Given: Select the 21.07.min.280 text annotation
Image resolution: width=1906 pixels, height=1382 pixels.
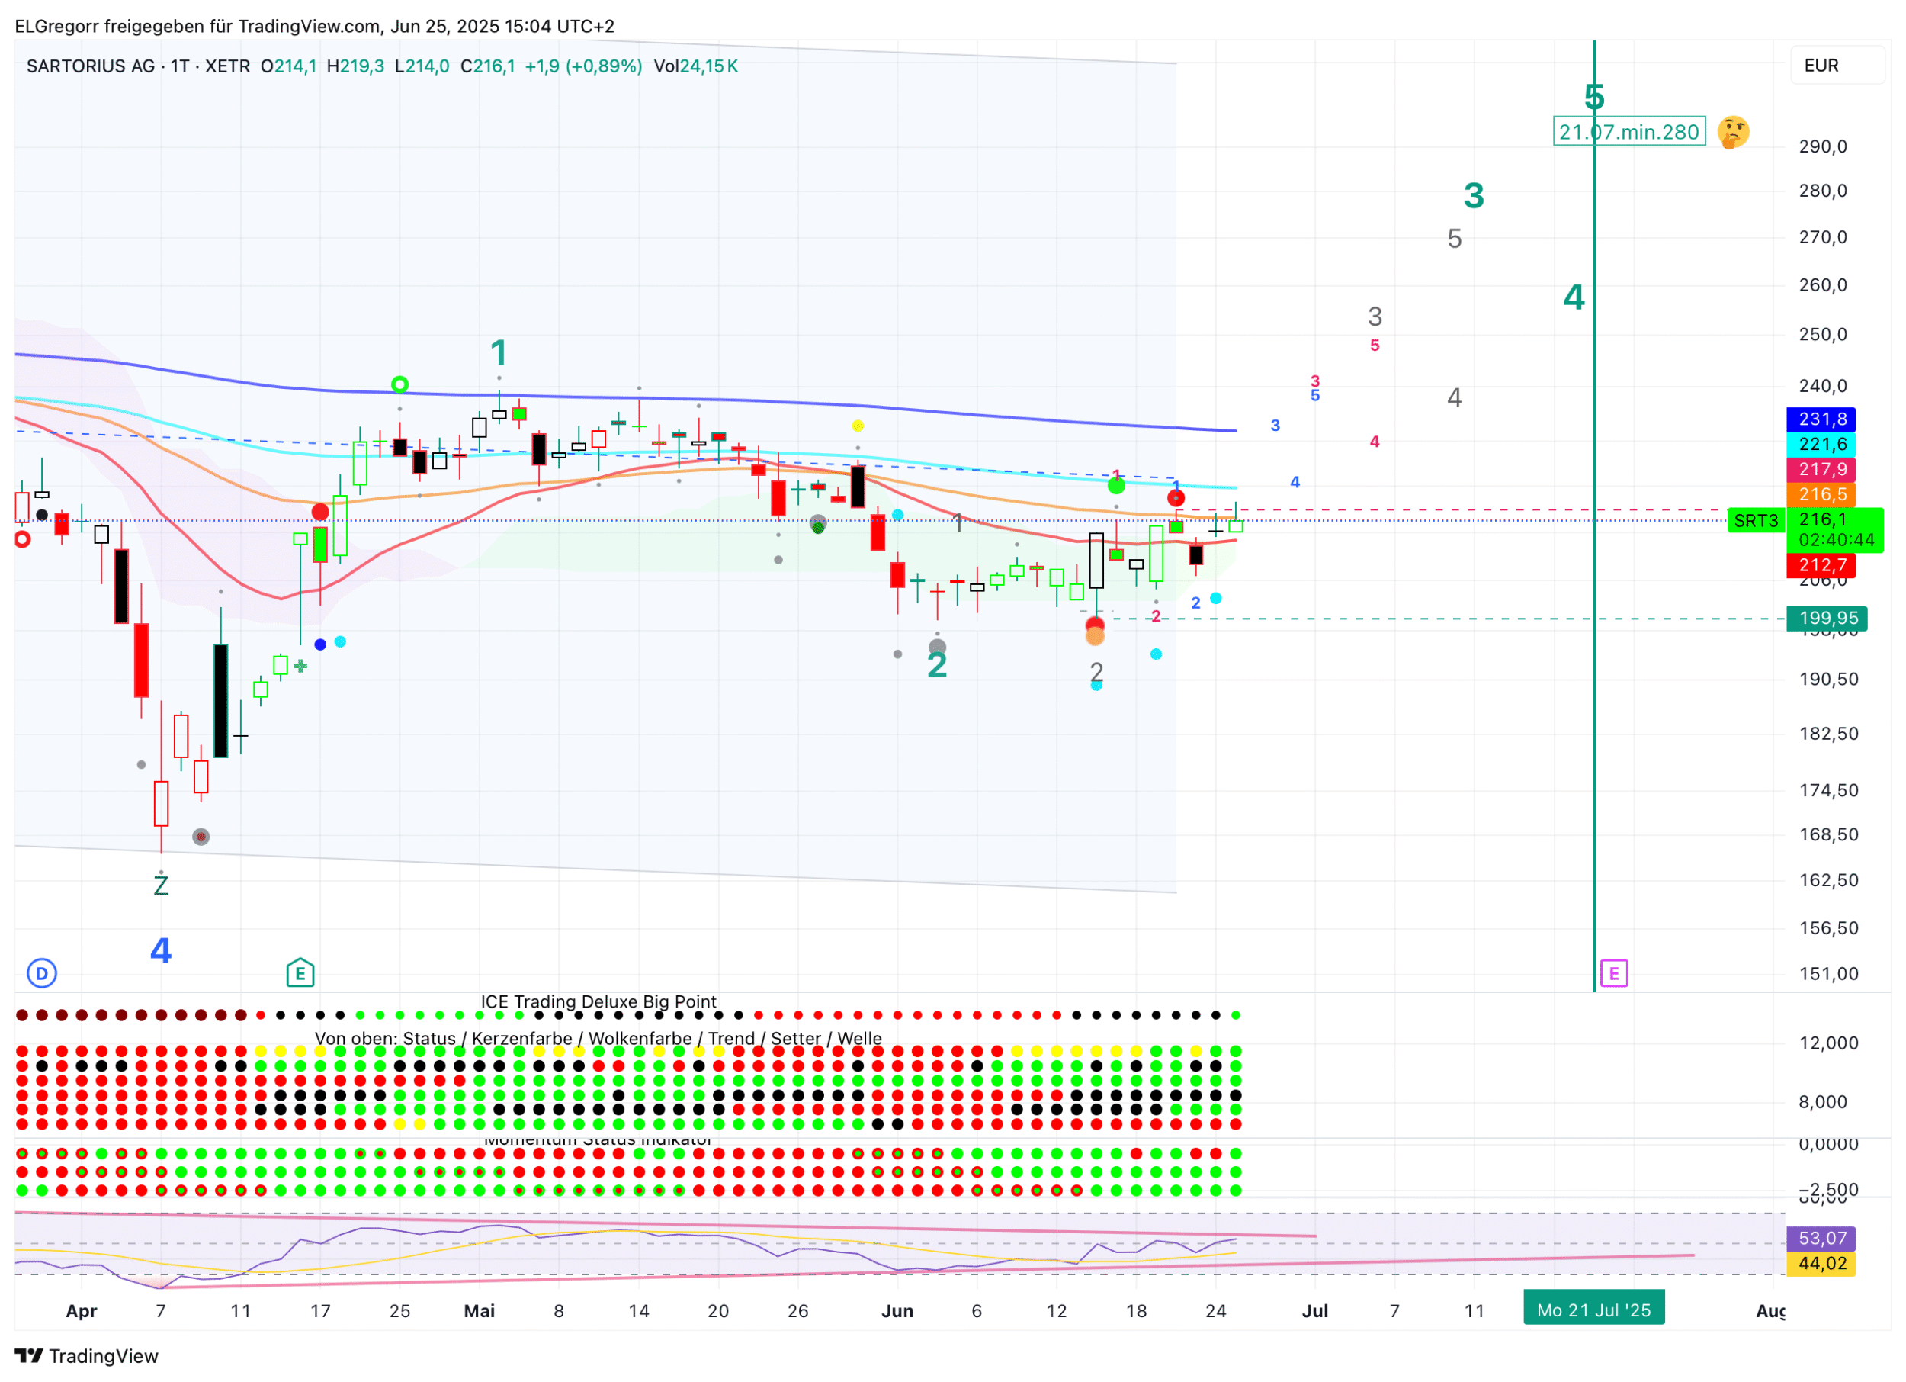Looking at the screenshot, I should click(x=1628, y=132).
